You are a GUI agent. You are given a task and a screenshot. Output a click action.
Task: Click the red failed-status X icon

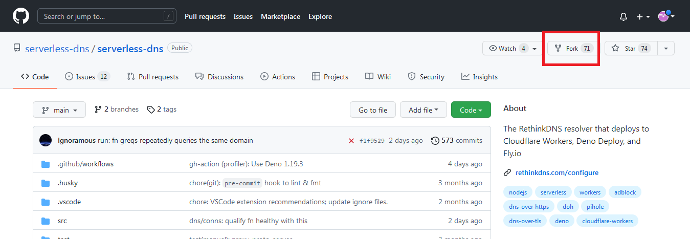351,141
